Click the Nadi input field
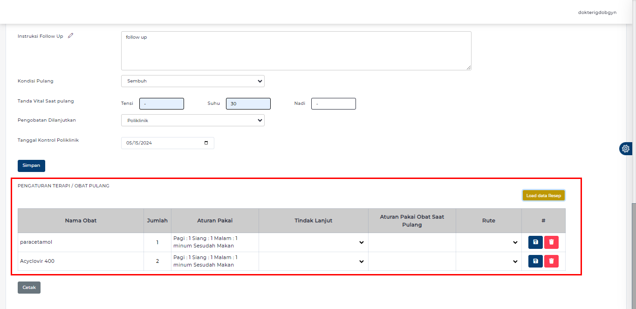Screen dimensions: 636x309 [333, 104]
